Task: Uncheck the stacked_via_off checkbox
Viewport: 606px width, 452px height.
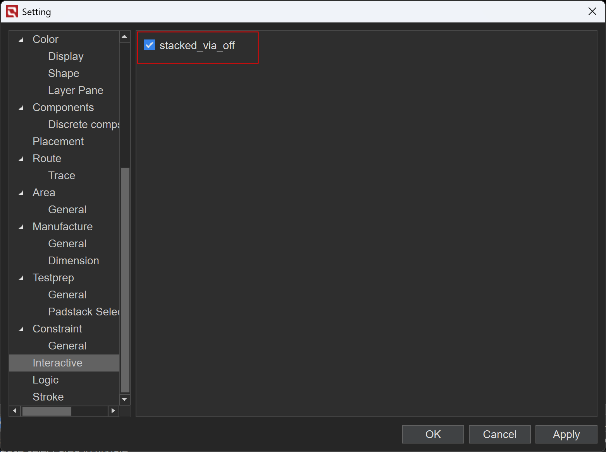Action: click(150, 45)
